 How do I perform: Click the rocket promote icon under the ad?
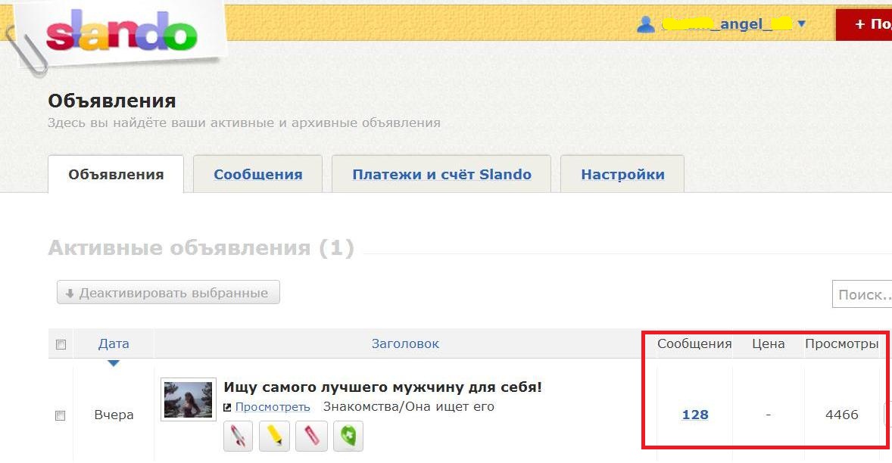[x=238, y=436]
